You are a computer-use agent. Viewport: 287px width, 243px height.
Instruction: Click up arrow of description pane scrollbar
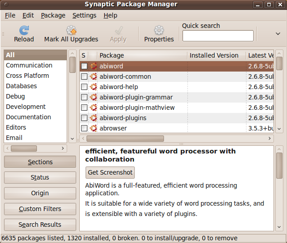click(279, 149)
